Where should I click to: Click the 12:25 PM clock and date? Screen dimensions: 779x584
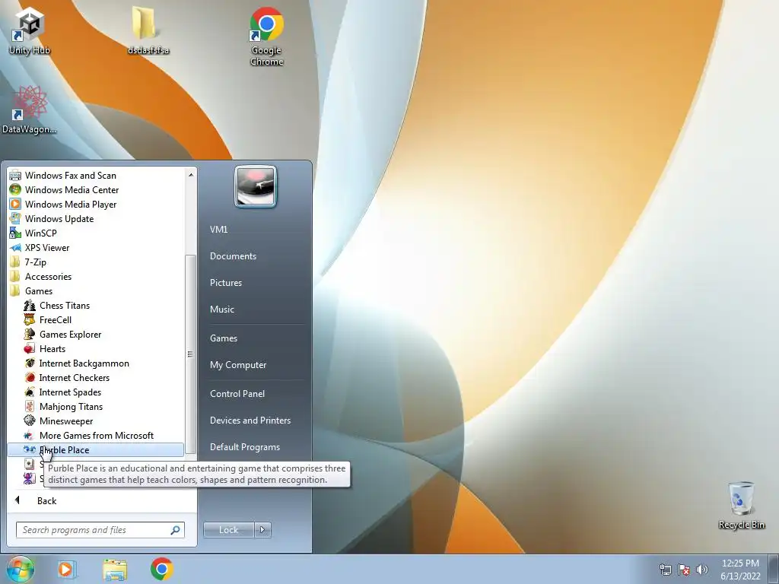[741, 570]
